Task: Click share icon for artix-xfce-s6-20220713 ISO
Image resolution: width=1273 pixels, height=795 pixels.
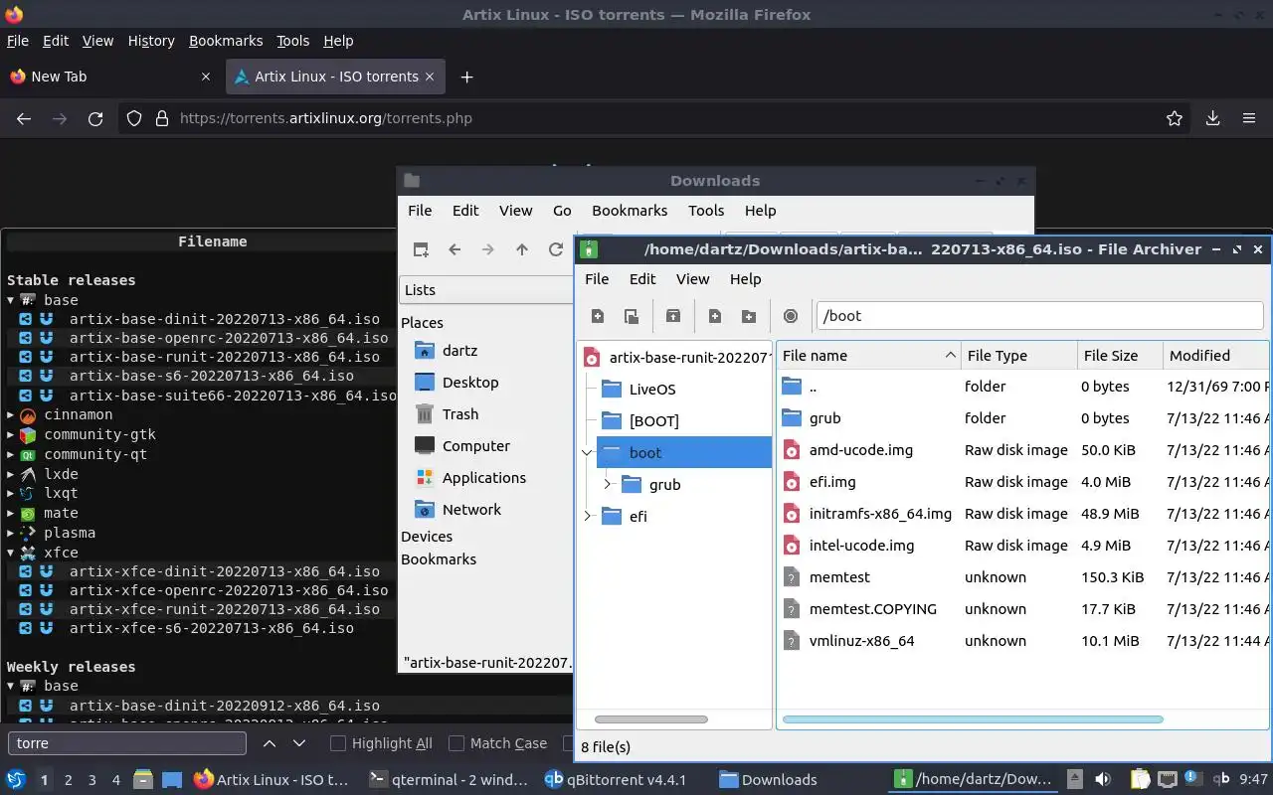Action: (x=26, y=628)
